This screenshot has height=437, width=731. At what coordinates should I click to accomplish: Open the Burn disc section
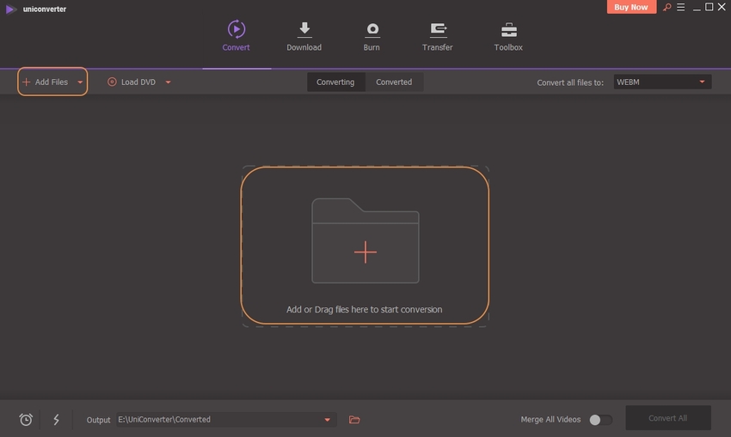pos(372,36)
